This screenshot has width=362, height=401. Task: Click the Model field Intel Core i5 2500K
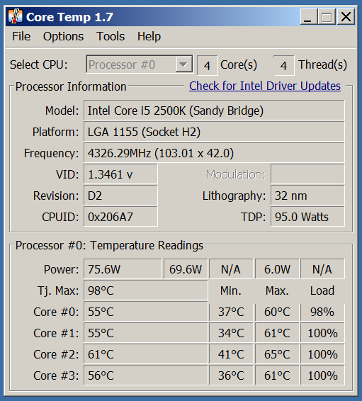point(214,111)
